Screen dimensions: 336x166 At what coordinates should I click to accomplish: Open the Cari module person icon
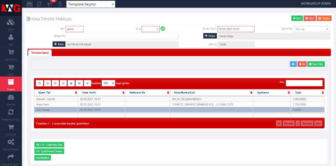click(x=11, y=37)
